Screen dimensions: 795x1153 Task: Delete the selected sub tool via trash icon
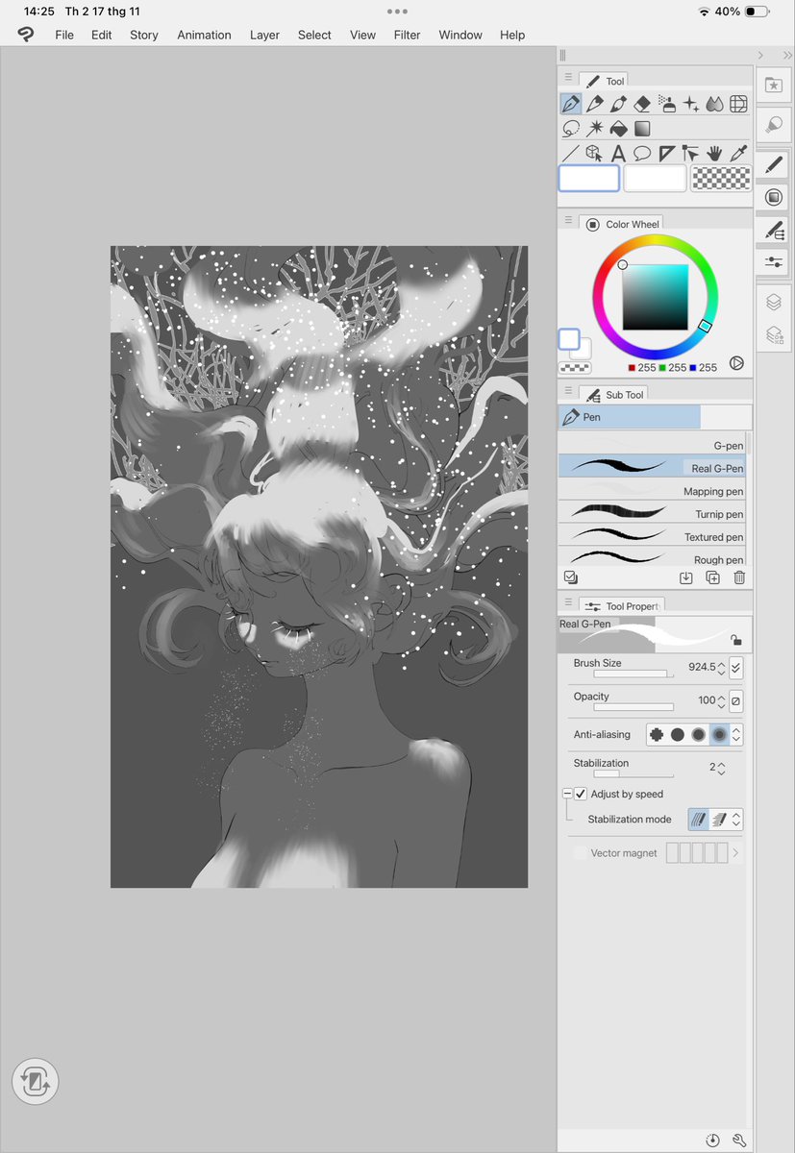pyautogui.click(x=738, y=576)
